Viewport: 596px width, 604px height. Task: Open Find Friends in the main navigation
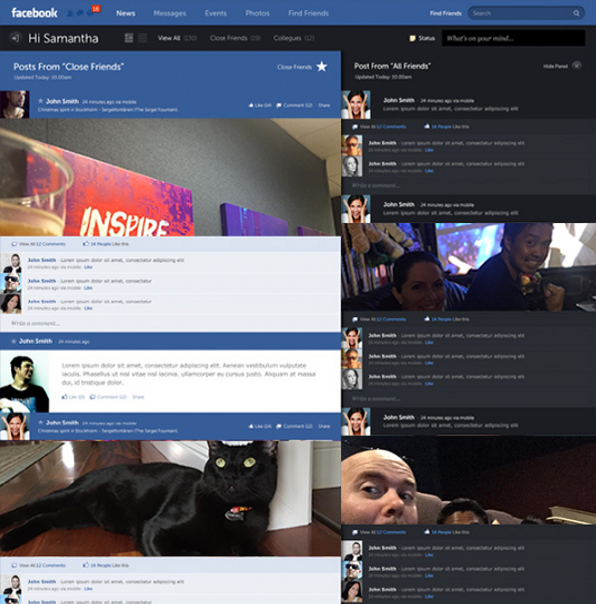click(x=308, y=13)
